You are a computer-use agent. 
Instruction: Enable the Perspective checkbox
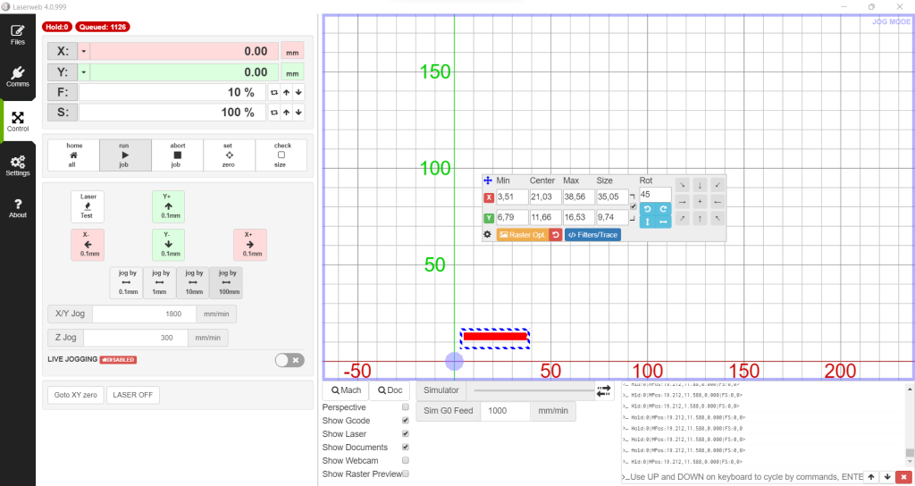[x=406, y=407]
